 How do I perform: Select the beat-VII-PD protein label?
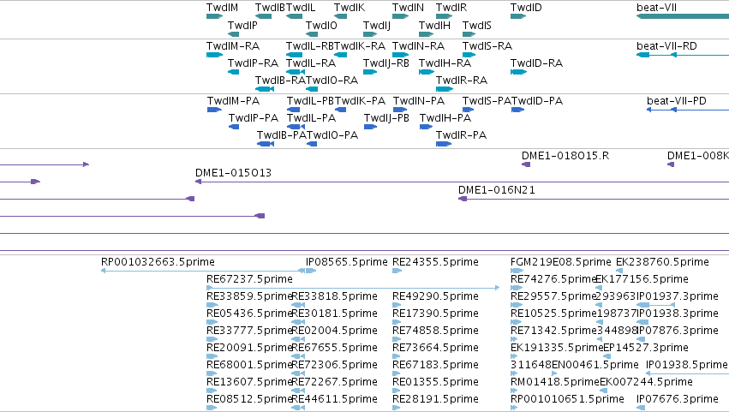click(677, 101)
